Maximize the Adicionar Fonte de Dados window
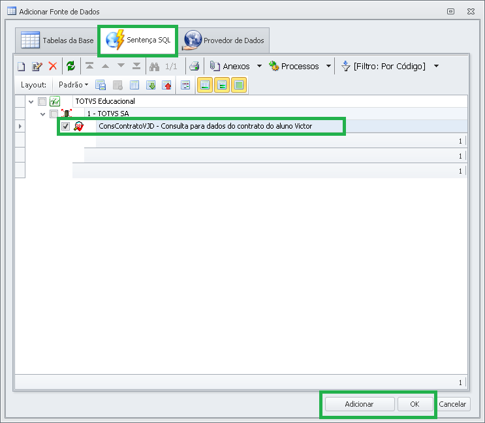 pyautogui.click(x=450, y=12)
